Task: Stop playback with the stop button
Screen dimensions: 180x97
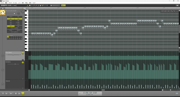Action: point(16,94)
